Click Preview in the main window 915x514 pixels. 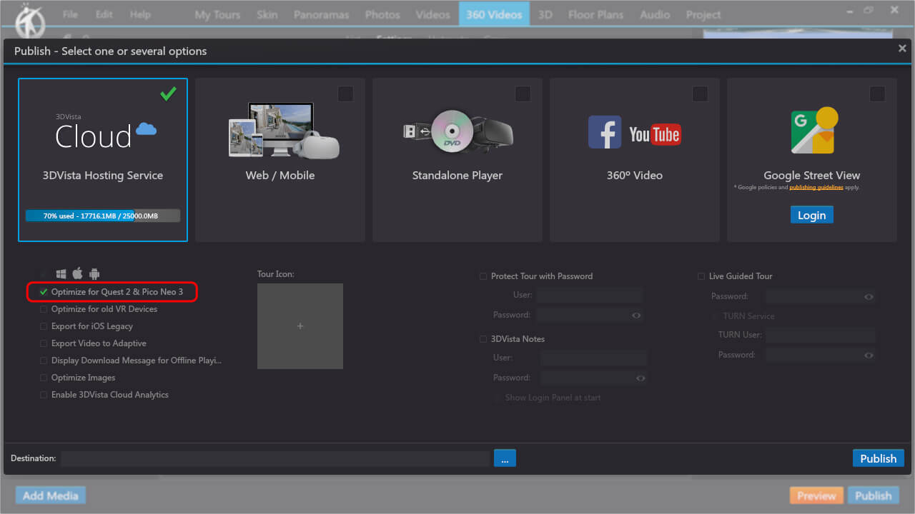click(x=816, y=495)
